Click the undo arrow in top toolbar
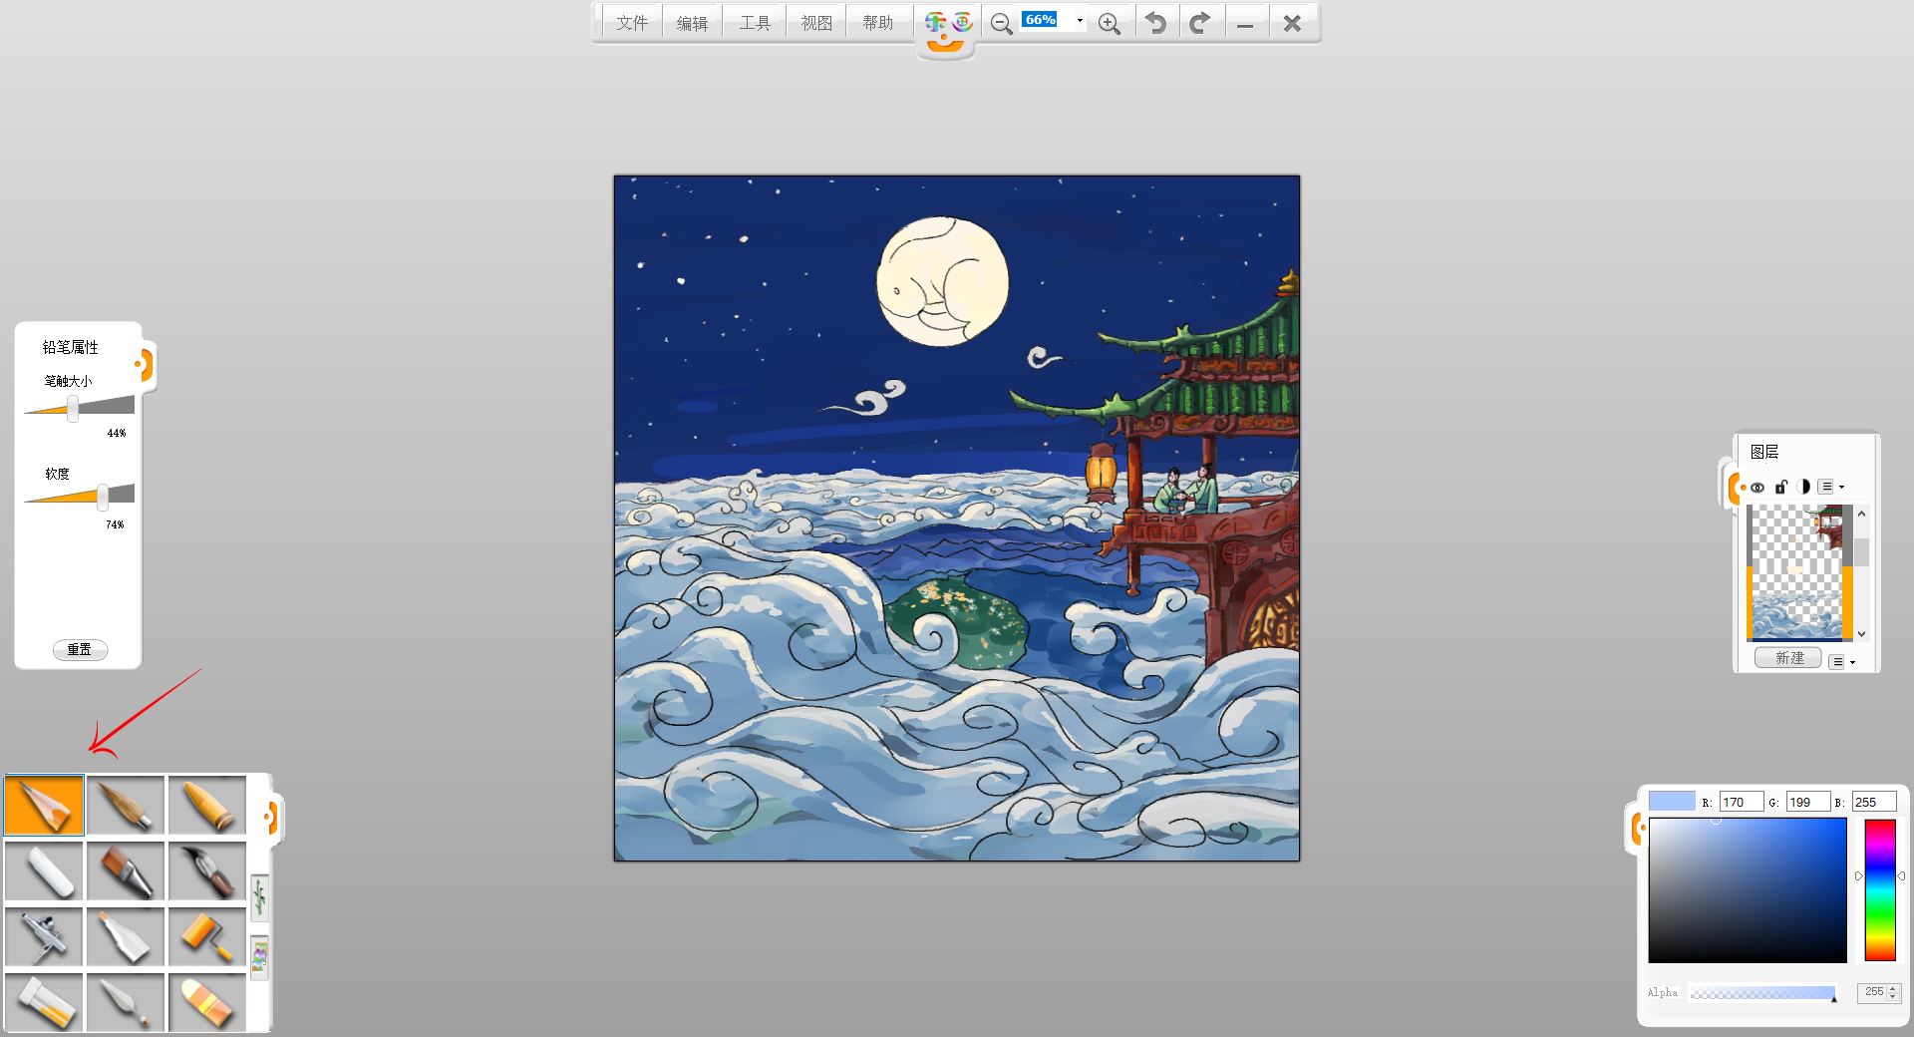The image size is (1914, 1037). click(1155, 23)
